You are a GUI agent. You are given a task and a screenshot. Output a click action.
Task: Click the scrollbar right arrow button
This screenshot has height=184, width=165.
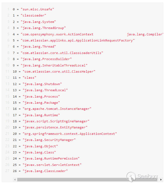[x=161, y=180]
